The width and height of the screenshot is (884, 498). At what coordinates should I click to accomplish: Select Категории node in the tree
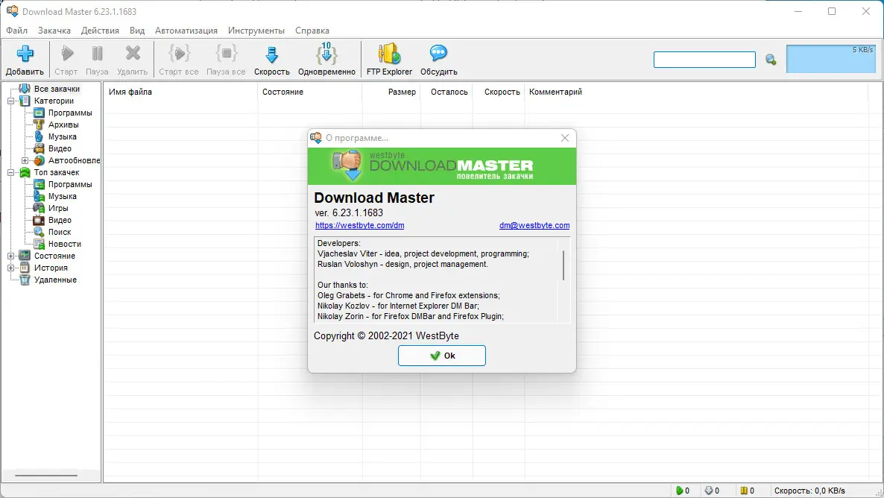coord(54,101)
